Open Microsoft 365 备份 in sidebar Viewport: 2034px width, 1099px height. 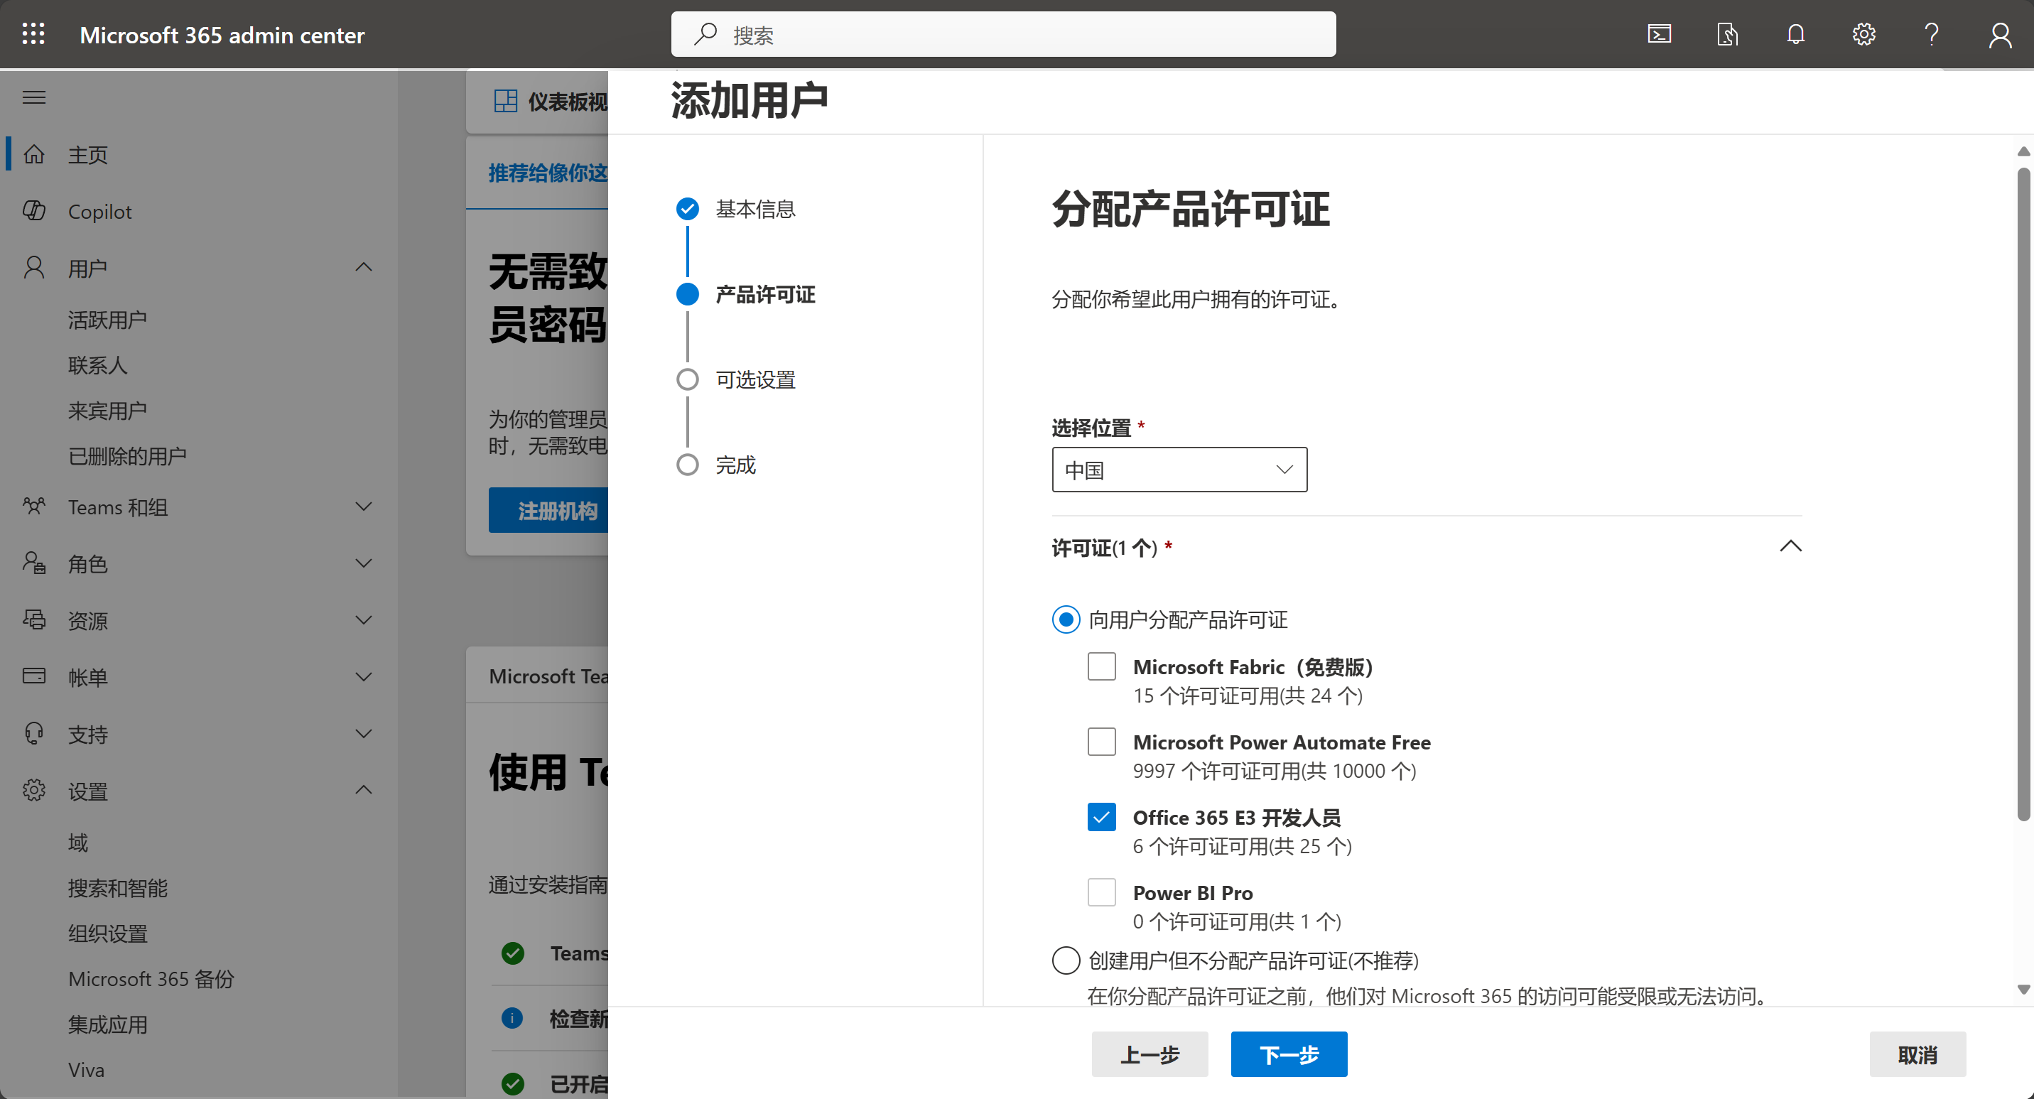point(151,979)
